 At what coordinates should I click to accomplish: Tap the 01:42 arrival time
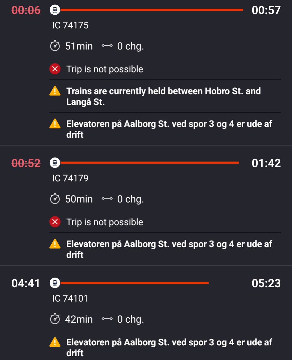point(266,163)
